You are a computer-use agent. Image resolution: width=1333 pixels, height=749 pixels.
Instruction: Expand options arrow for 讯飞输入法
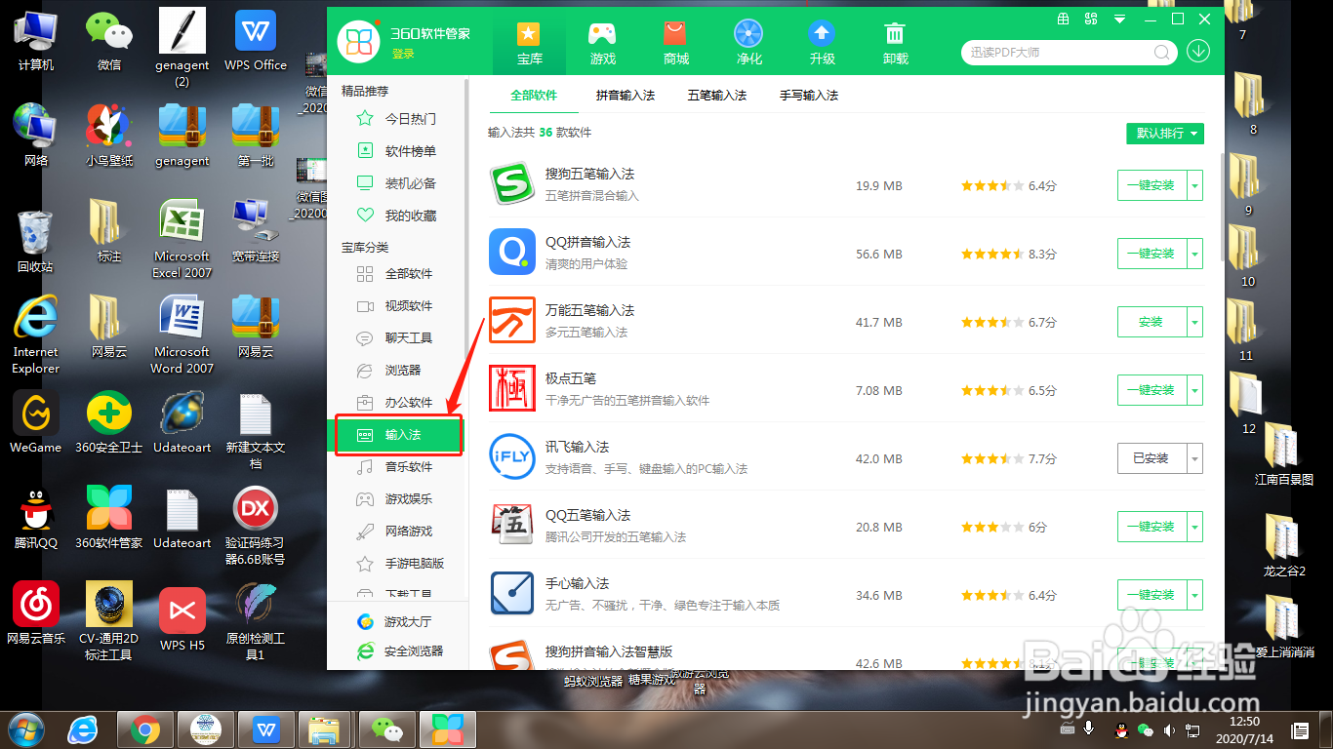click(x=1195, y=458)
